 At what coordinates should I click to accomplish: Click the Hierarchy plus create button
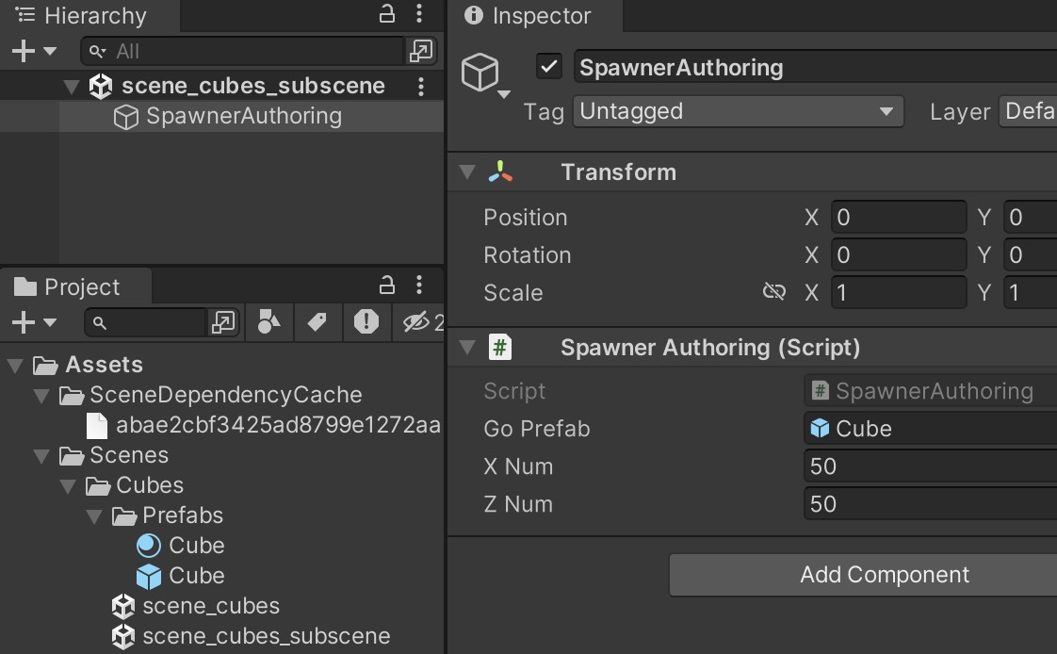[x=24, y=51]
